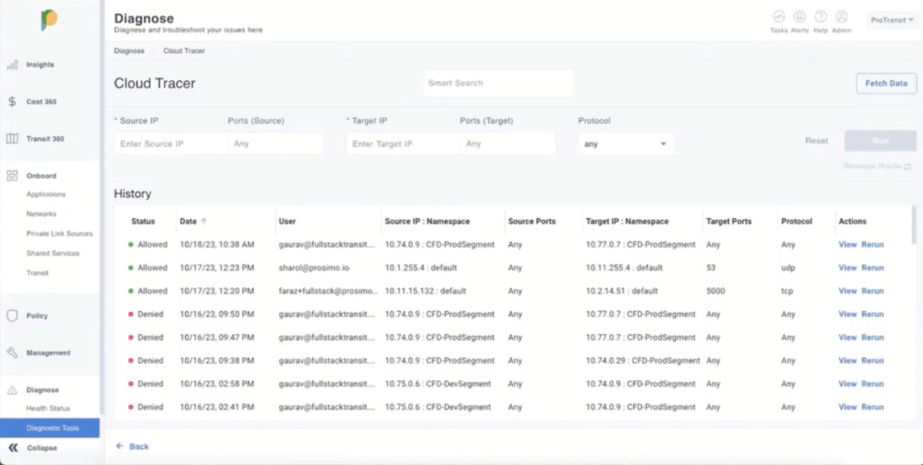Click the Help question mark icon
This screenshot has height=465, width=923.
tap(820, 17)
